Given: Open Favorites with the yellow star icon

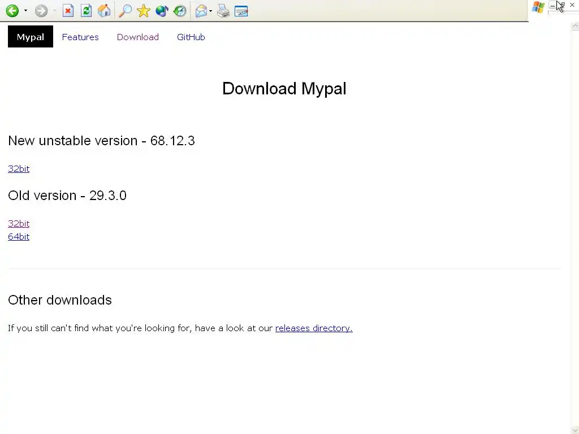Looking at the screenshot, I should point(143,11).
